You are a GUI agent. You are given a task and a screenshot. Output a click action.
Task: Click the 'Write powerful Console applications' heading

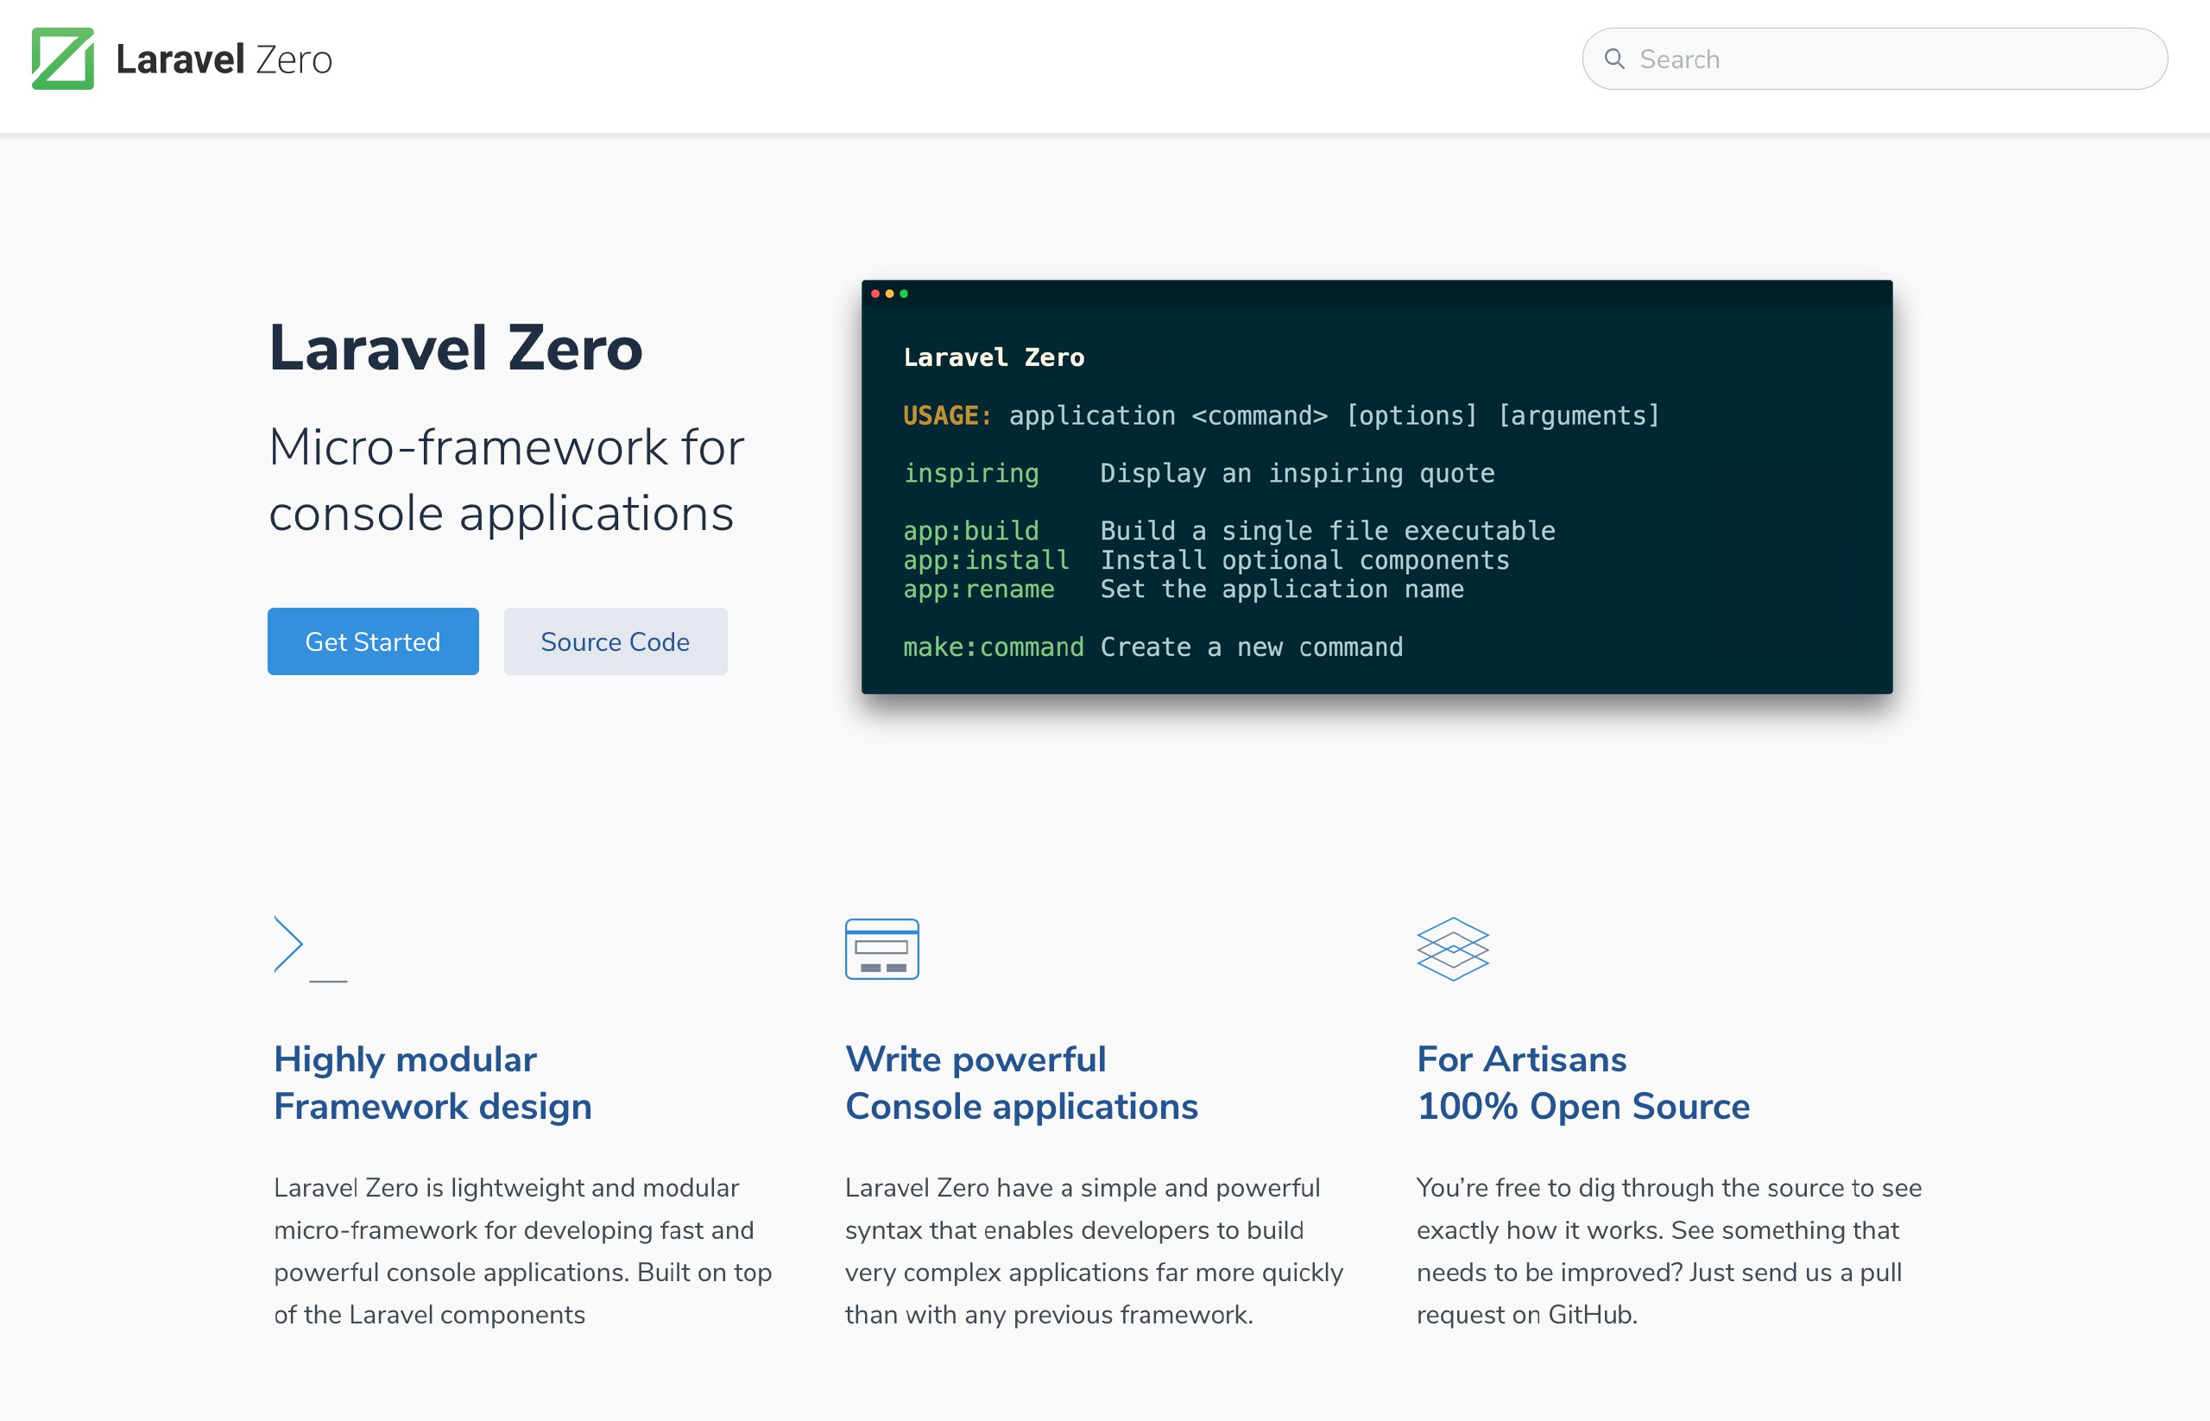[x=1021, y=1083]
